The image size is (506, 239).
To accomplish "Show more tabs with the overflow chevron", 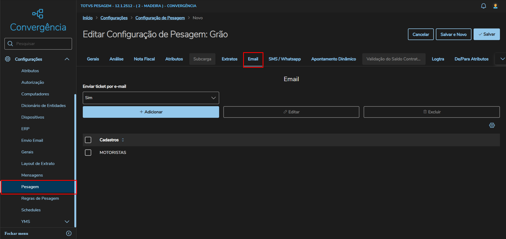I will 503,59.
